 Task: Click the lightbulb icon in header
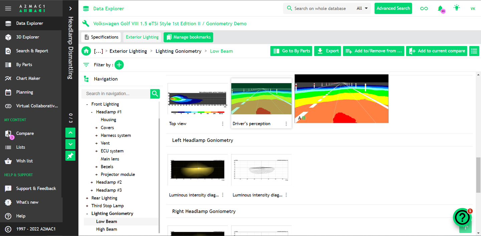[457, 8]
